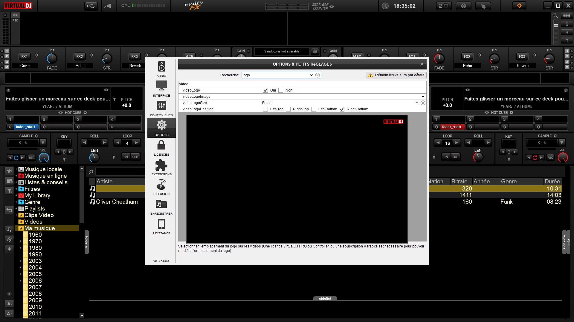Viewport: 574px width, 322px height.
Task: Toggle Beat/Bar Counter eye visibility
Action: [332, 6]
